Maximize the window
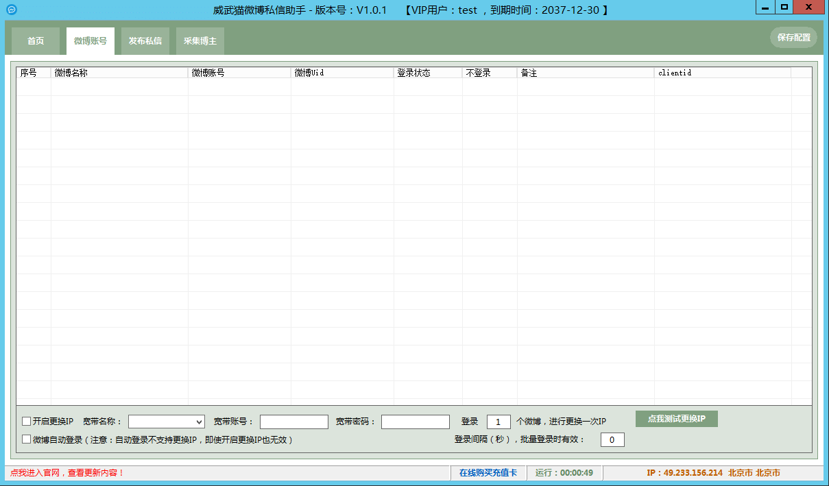The width and height of the screenshot is (829, 486). 784,8
